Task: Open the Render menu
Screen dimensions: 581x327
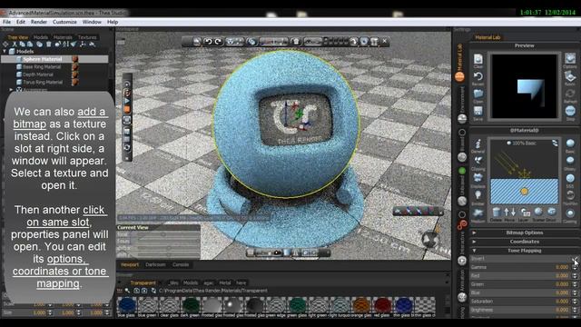Action: point(39,22)
